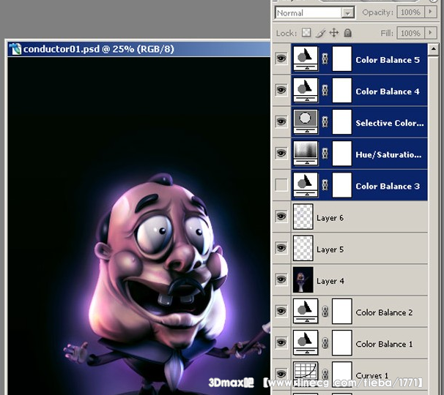Click conductor01.psd window title bar
The height and width of the screenshot is (395, 444).
pyautogui.click(x=138, y=49)
